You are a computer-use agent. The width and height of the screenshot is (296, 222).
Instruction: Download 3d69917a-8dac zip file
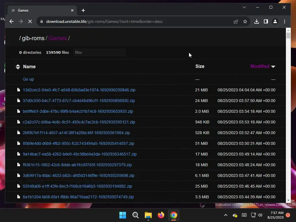(79, 175)
